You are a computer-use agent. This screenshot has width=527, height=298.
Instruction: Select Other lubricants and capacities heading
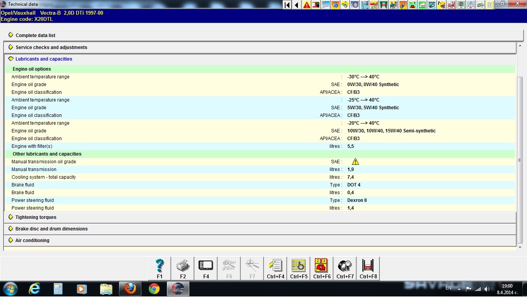47,154
